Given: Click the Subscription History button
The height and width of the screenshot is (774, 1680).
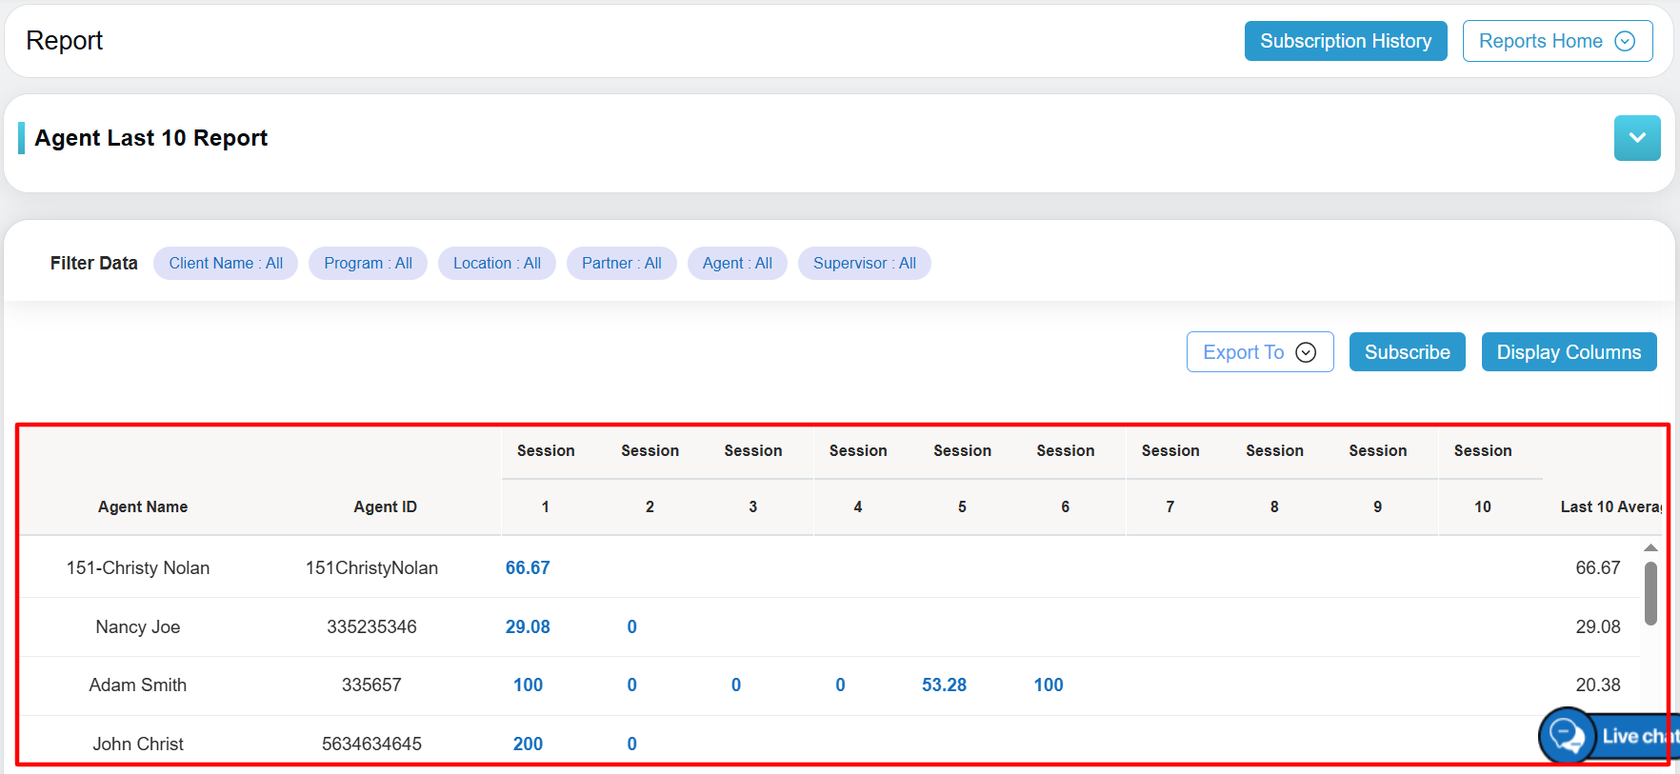Looking at the screenshot, I should click(1345, 41).
